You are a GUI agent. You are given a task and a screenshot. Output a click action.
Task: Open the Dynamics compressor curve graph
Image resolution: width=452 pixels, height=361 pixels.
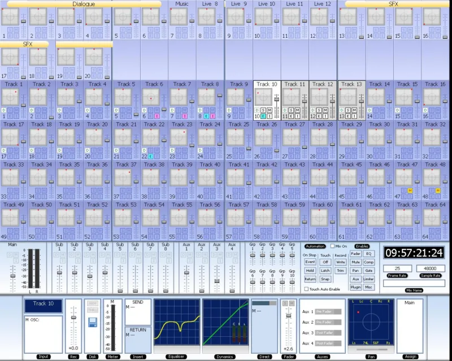[225, 322]
